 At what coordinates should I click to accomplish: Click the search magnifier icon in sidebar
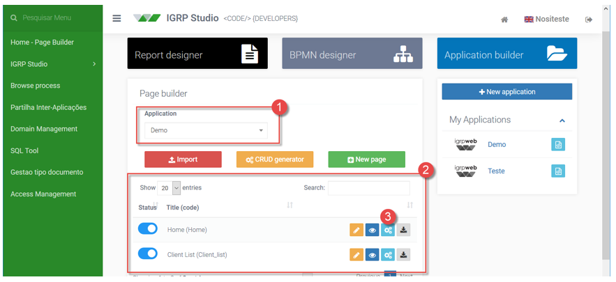[x=14, y=18]
